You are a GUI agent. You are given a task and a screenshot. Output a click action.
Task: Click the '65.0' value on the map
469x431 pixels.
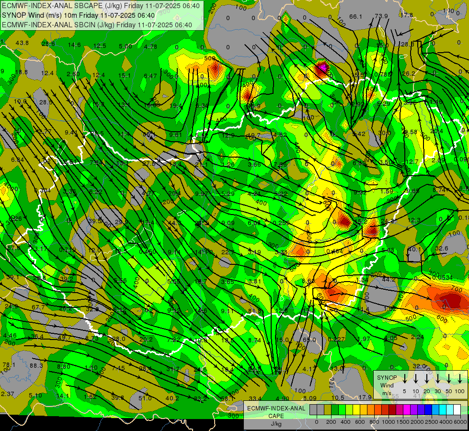click(x=309, y=340)
